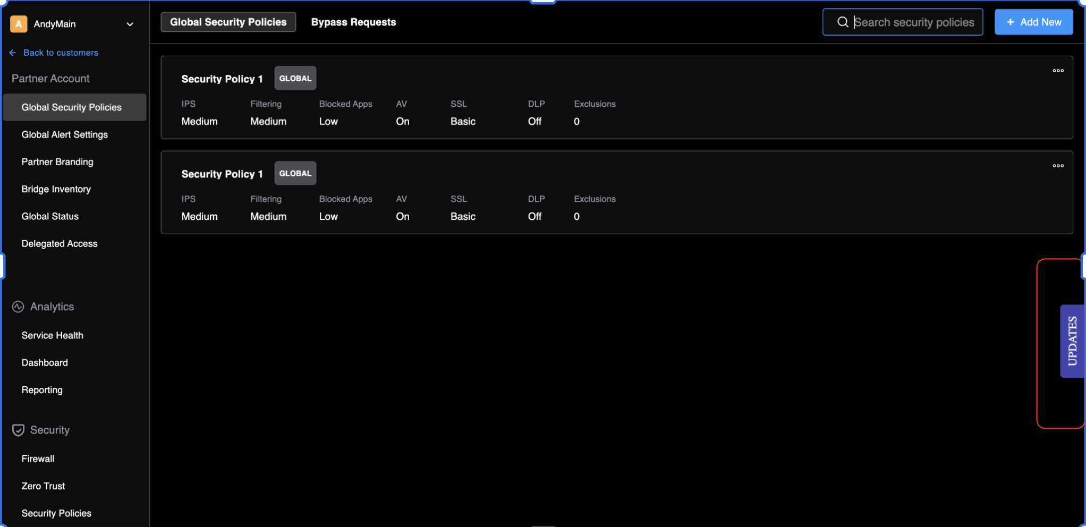This screenshot has width=1086, height=527.
Task: Click GLOBAL badge on first policy
Action: 295,78
